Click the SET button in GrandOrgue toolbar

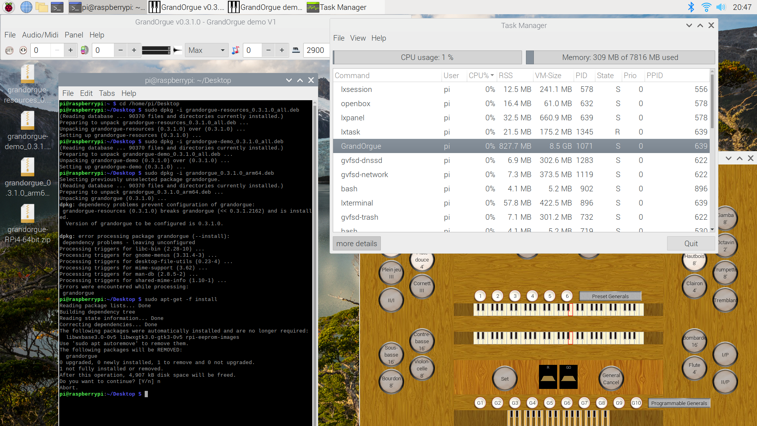tap(9, 50)
